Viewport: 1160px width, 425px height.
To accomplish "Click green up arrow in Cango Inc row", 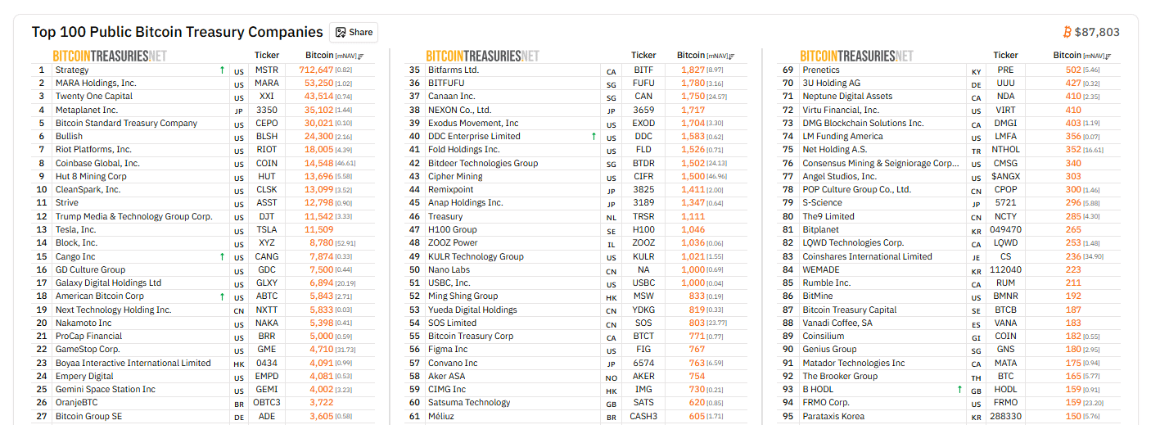I will [x=222, y=257].
